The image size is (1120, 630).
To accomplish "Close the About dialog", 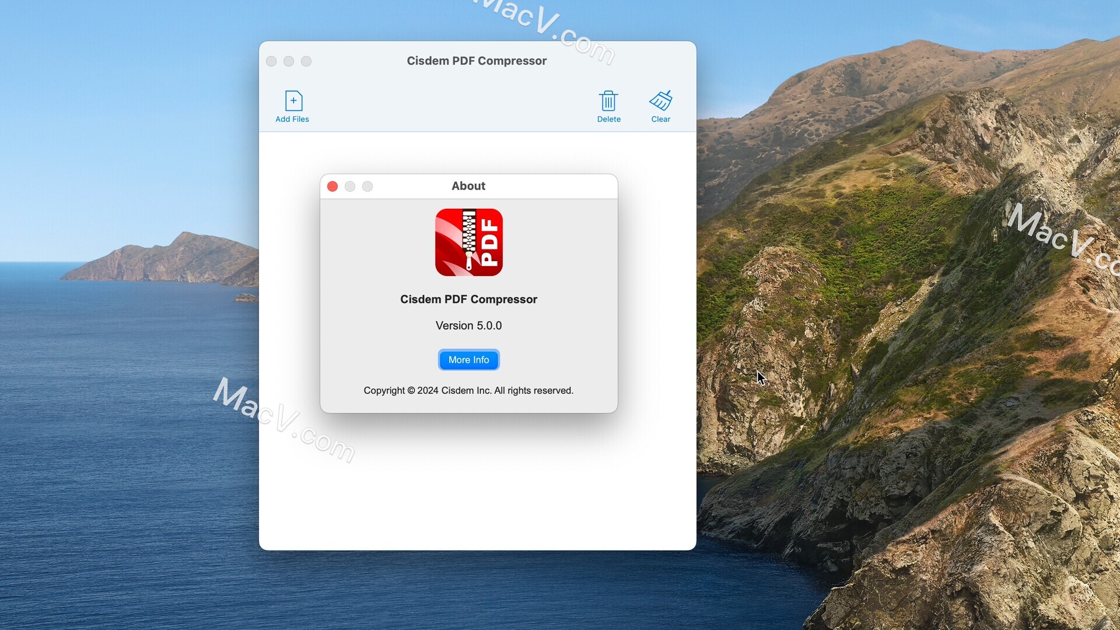I will coord(332,186).
